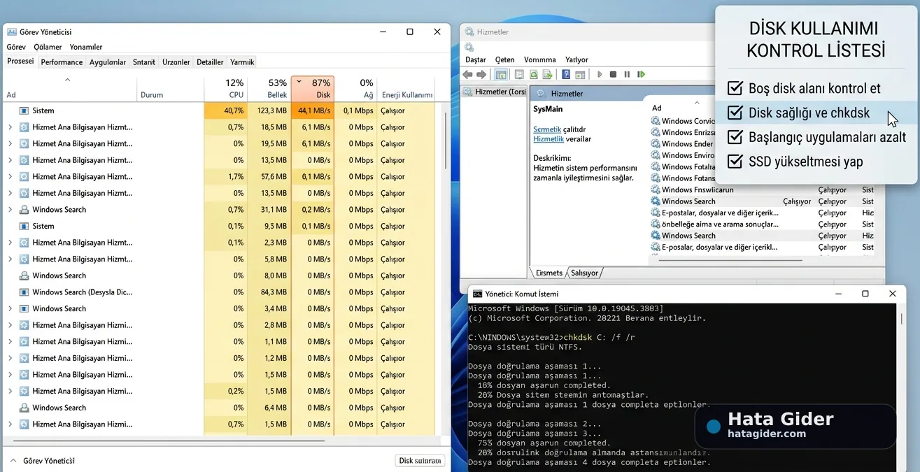920x472 pixels.
Task: Sort by Enerji Kullanımı column header
Action: (x=407, y=94)
